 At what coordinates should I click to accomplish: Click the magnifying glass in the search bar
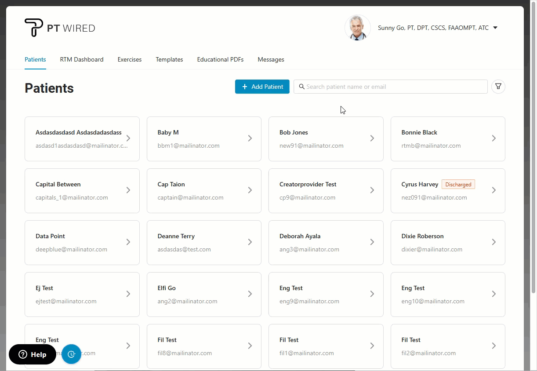point(302,87)
